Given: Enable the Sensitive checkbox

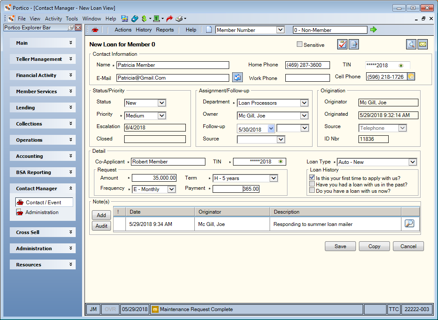Looking at the screenshot, I should point(299,44).
